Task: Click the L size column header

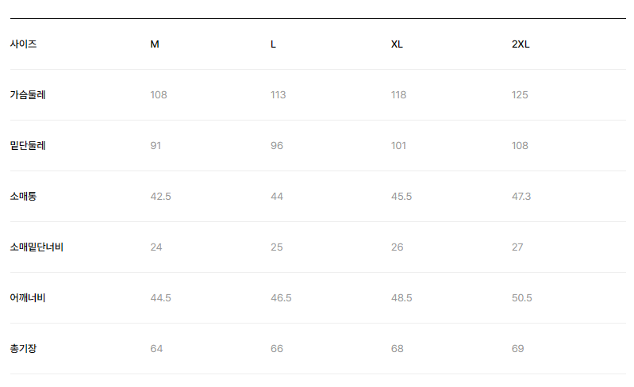Action: pyautogui.click(x=274, y=44)
